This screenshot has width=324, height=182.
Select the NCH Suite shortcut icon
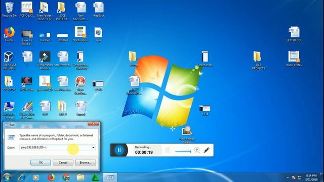[27, 83]
